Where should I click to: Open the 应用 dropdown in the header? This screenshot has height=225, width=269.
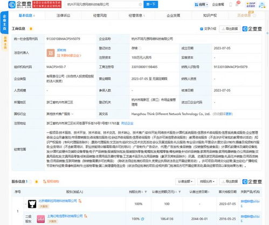pos(202,4)
